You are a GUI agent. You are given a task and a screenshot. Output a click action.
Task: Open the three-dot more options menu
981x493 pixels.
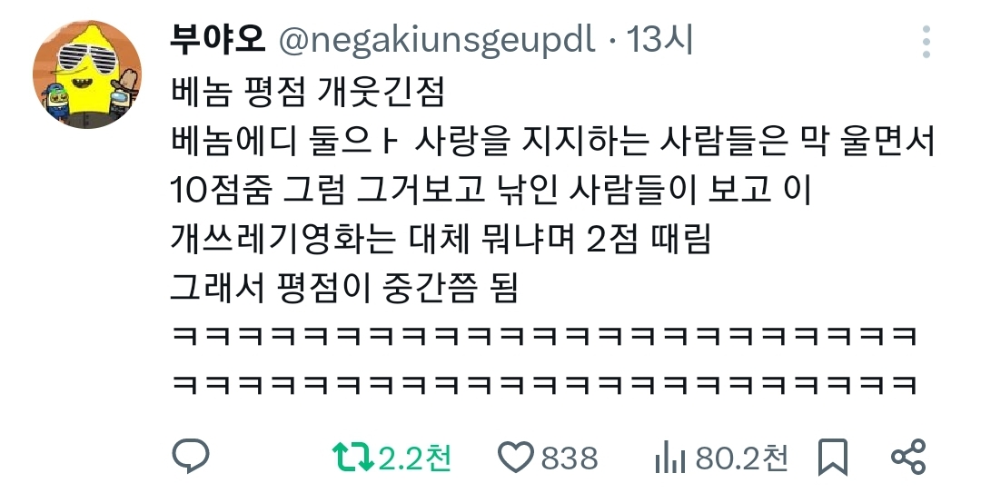(x=926, y=42)
